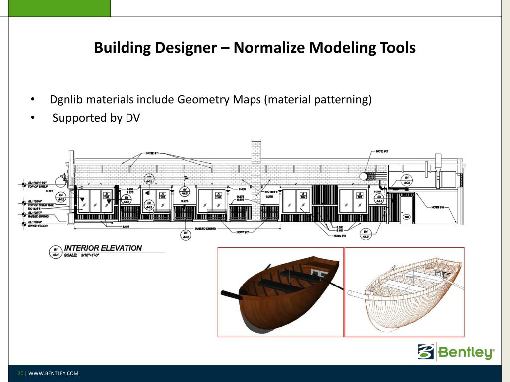This screenshot has width=510, height=382.
Task: Click the NOTE #6 callout label
Action: [x=438, y=207]
